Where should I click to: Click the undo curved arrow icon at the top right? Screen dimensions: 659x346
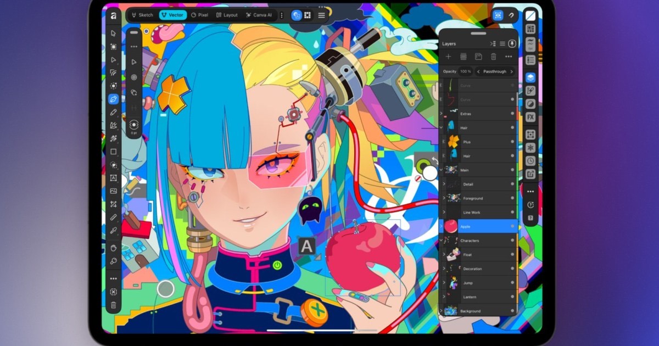pyautogui.click(x=512, y=16)
